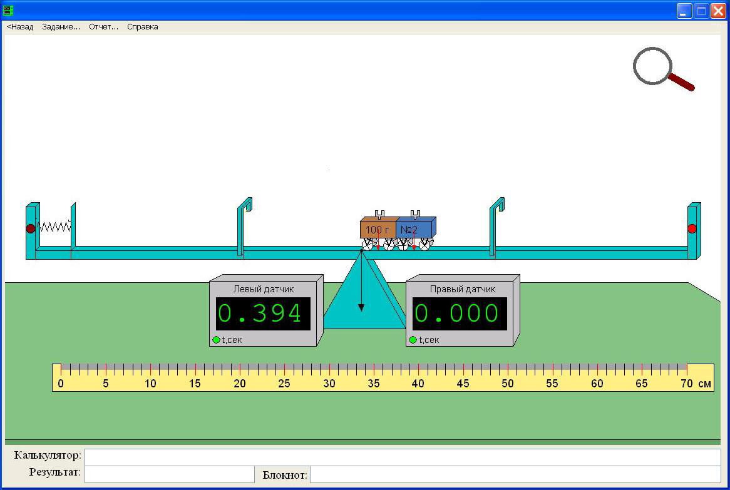Image resolution: width=730 pixels, height=490 pixels.
Task: Go back with the <Назад menu item
Action: pos(20,27)
